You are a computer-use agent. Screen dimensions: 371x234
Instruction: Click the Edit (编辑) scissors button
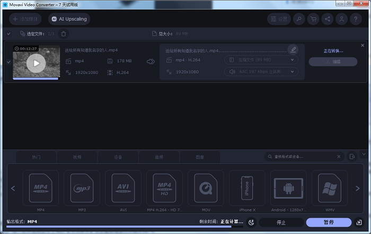(x=333, y=62)
